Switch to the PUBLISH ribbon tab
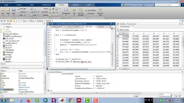 75,5
